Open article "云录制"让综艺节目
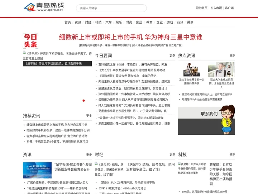The image size is (258, 194). pos(131,118)
